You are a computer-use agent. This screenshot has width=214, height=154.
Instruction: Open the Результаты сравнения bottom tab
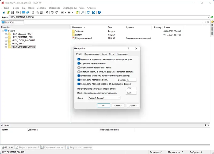pos(79,147)
